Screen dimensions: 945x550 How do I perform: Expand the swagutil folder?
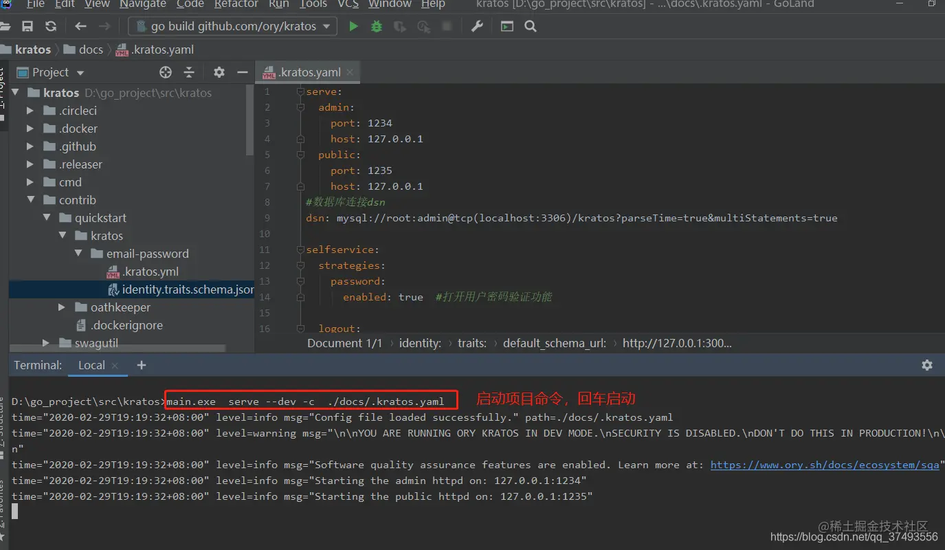coord(46,343)
